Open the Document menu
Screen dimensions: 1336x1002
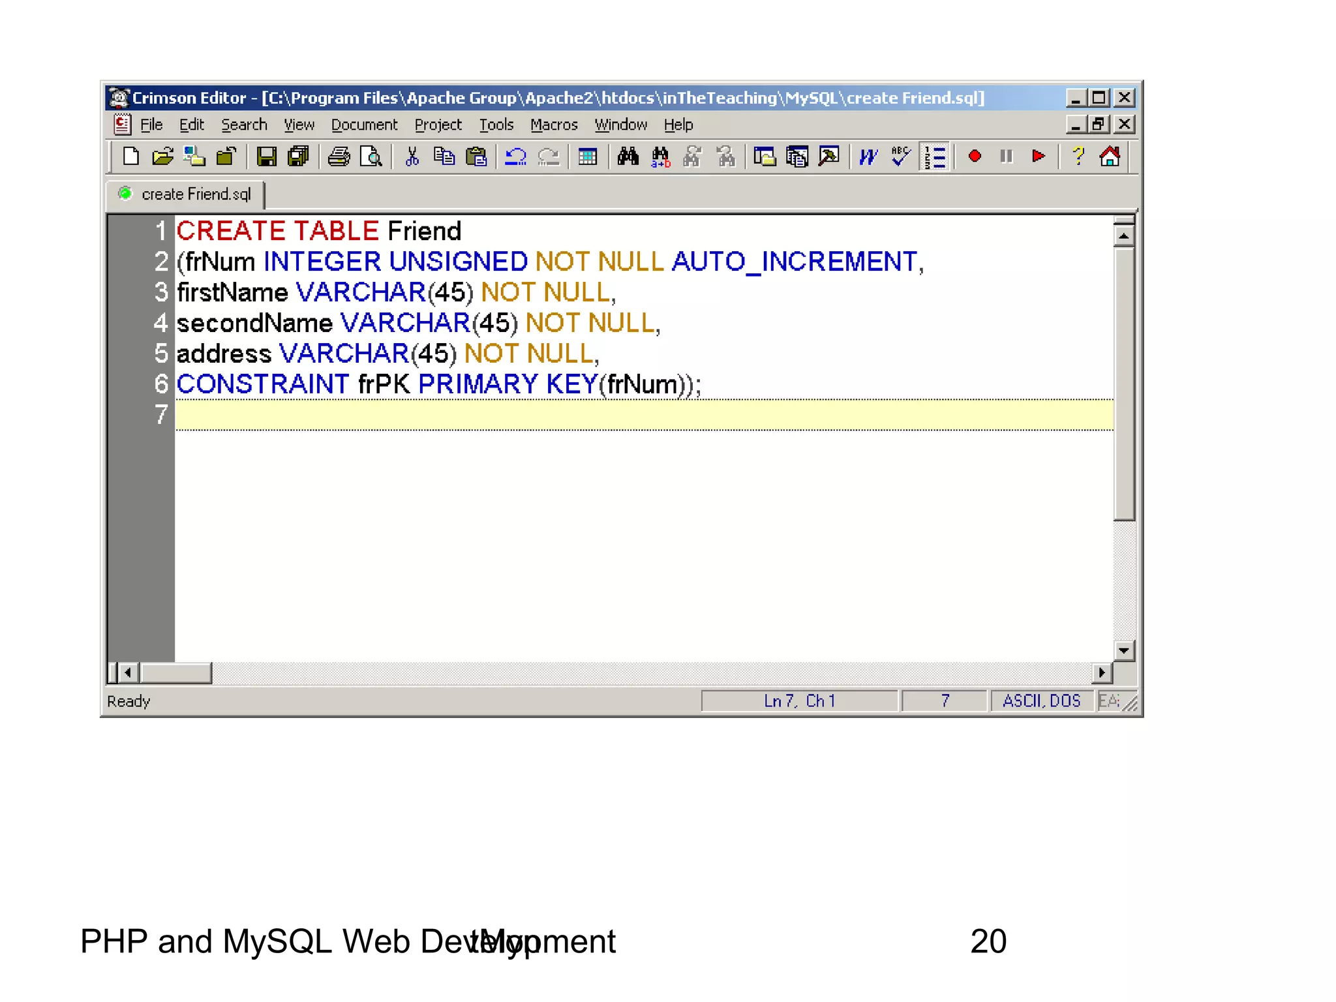click(x=364, y=125)
